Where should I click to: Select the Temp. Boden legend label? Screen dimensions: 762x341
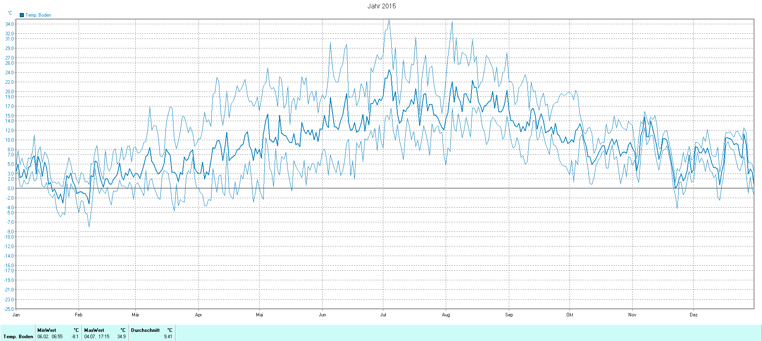click(38, 15)
